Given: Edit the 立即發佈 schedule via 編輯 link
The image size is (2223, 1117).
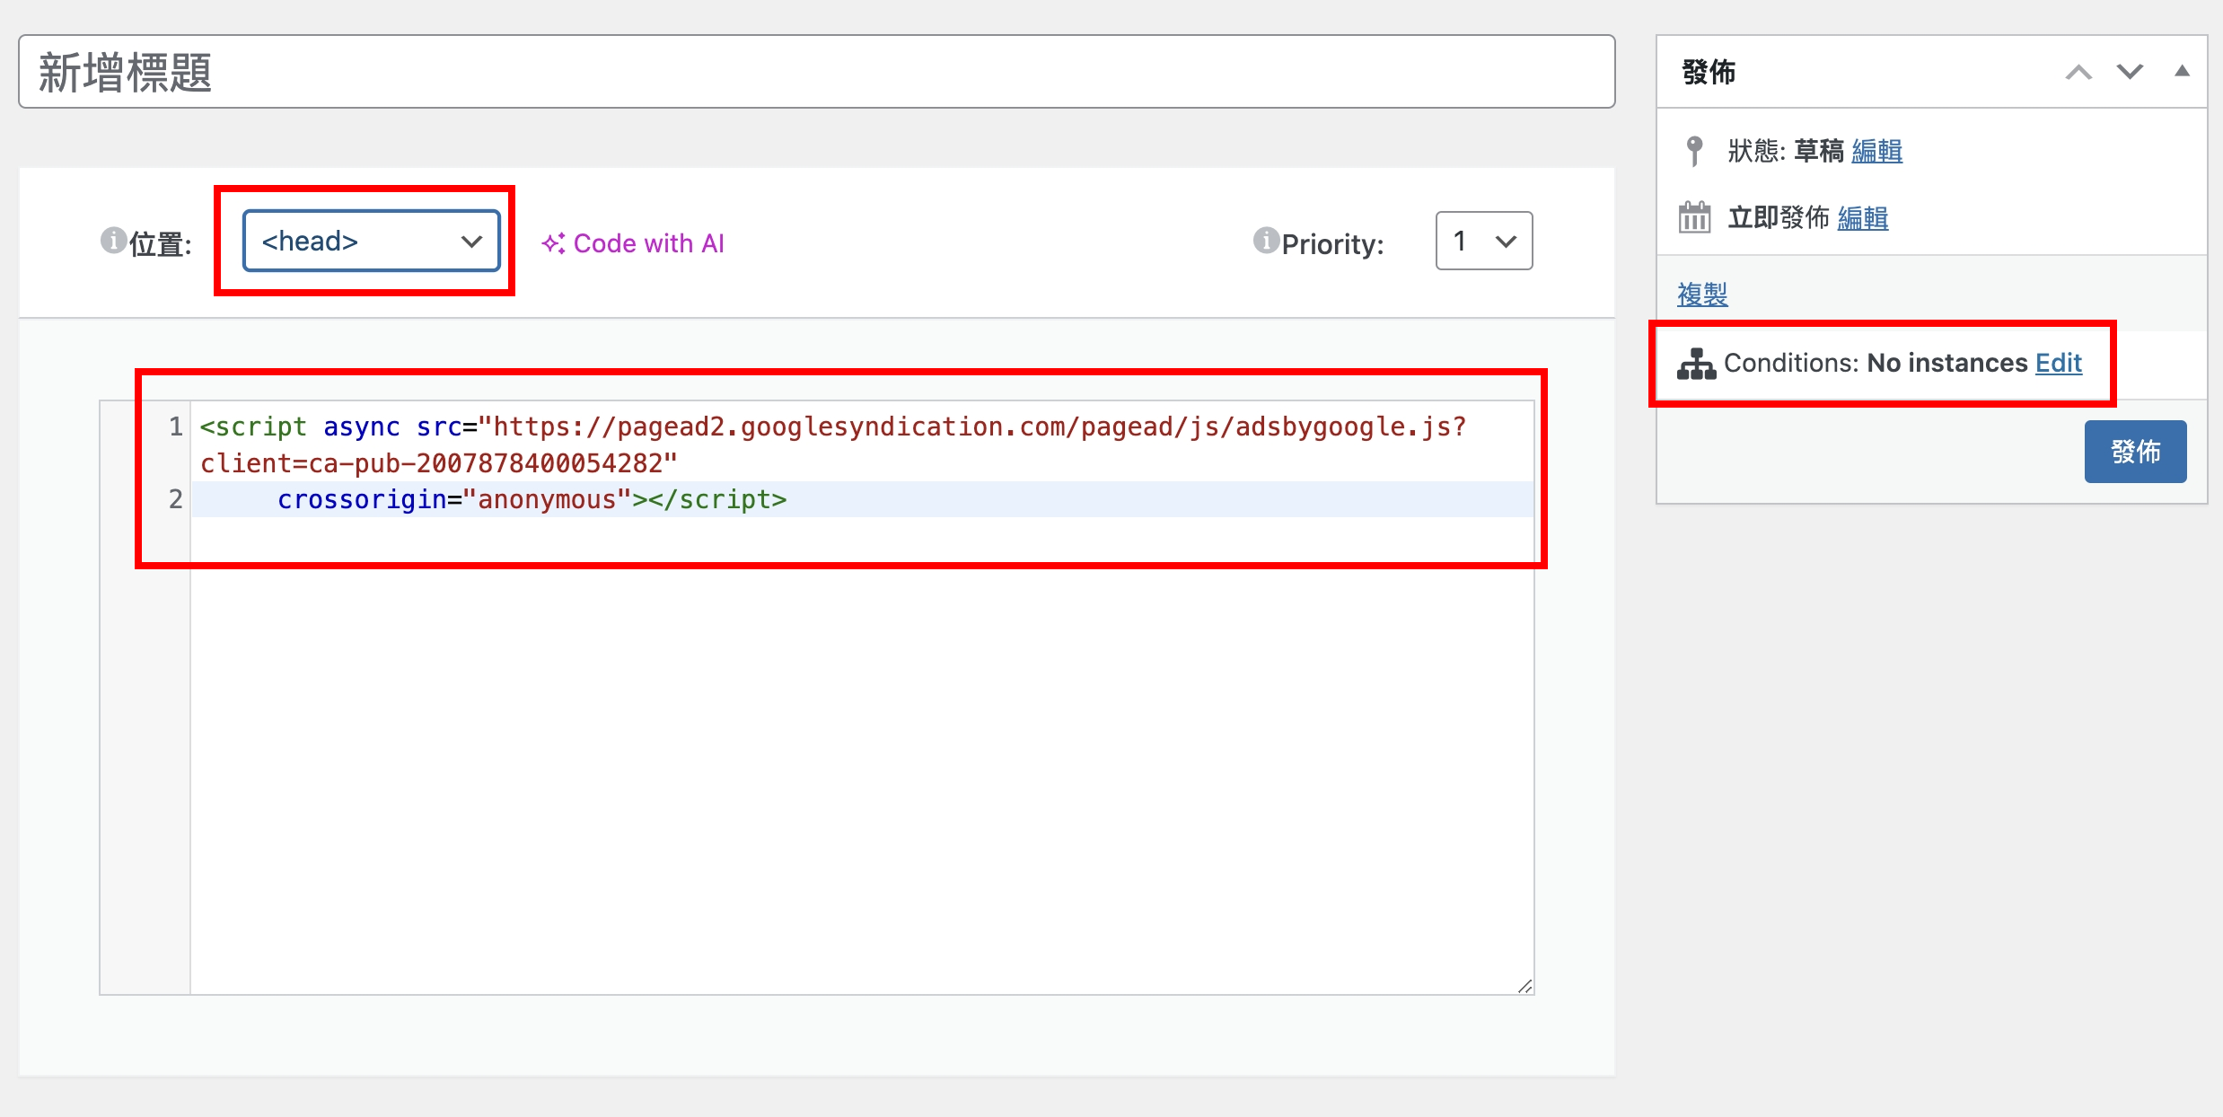Looking at the screenshot, I should point(1862,217).
